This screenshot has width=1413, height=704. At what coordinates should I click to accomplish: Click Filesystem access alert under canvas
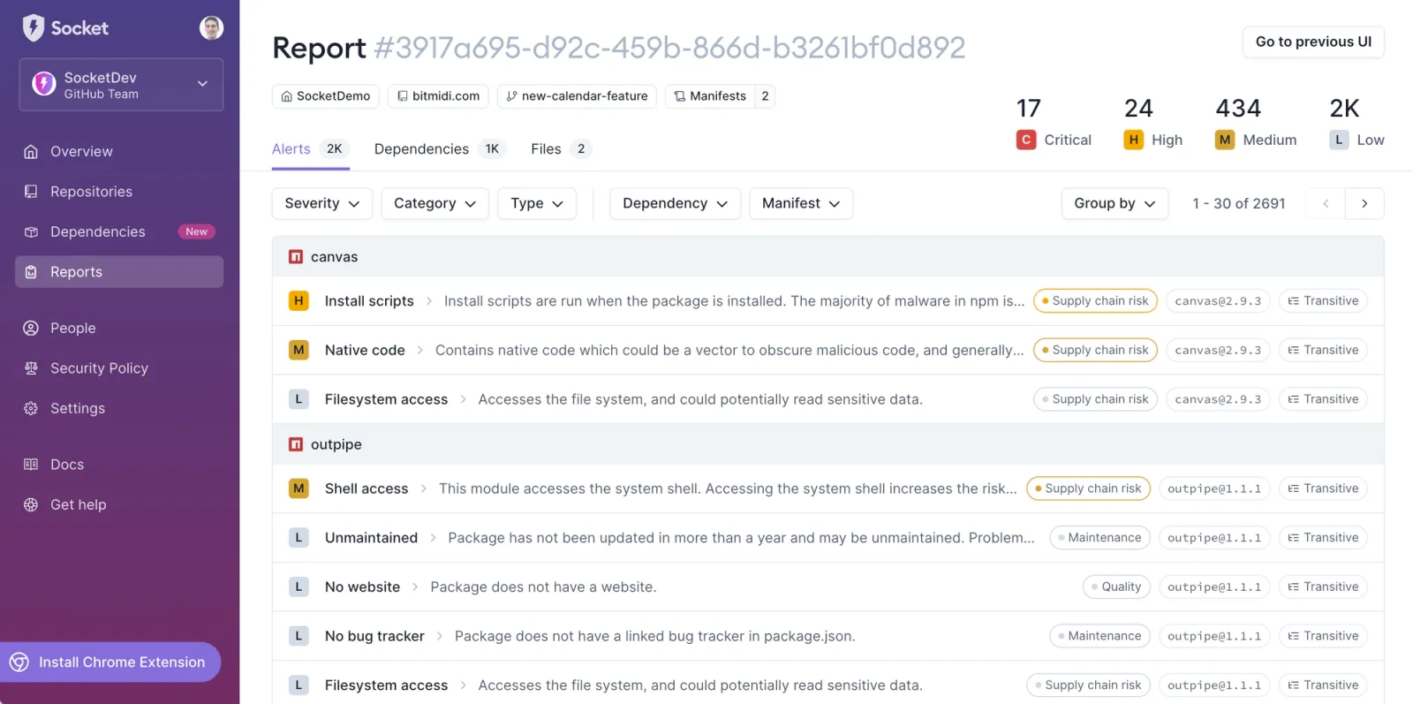click(x=386, y=400)
